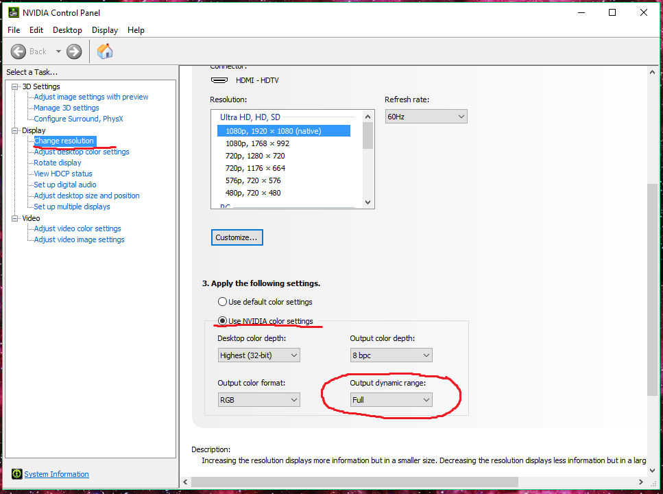This screenshot has height=494, width=663.
Task: Open Adjust video color settings
Action: pos(77,228)
